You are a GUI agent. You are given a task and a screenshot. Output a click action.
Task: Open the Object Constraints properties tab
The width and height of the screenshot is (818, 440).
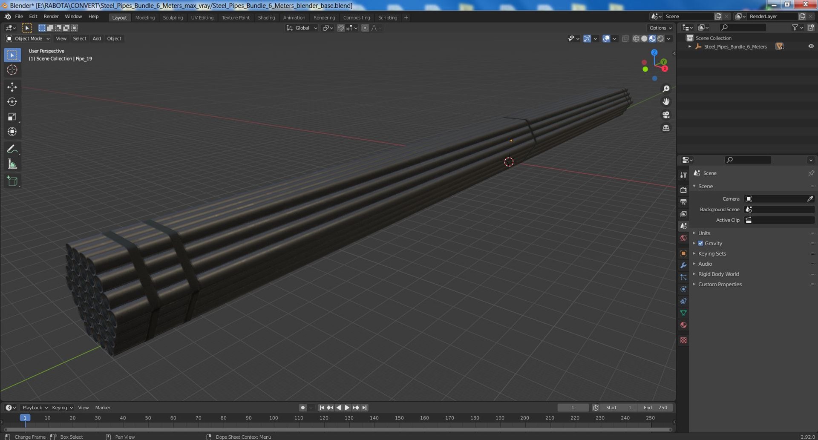pos(683,301)
